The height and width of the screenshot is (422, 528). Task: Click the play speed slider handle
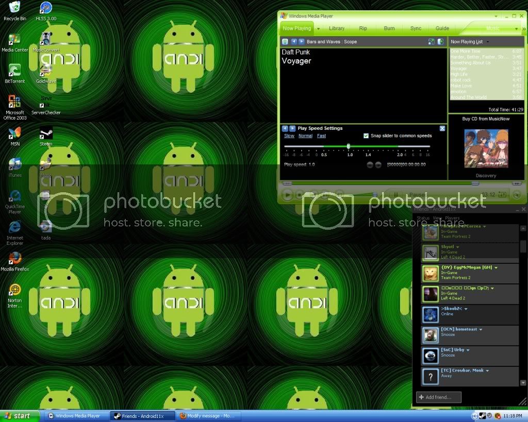pos(349,146)
